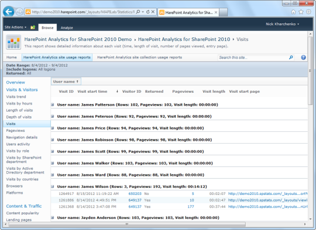Open Navigation details report
This screenshot has width=316, height=230.
coord(22,137)
